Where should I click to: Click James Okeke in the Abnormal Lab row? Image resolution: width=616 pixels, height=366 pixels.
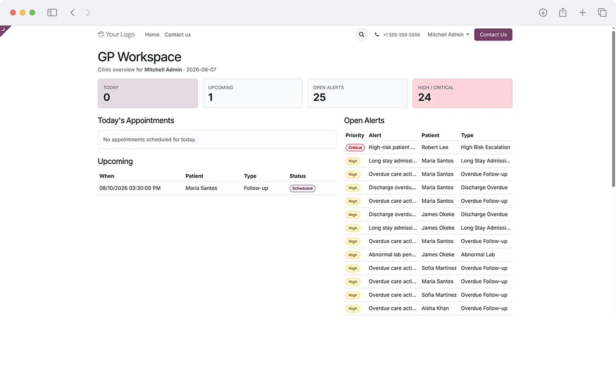(438, 255)
